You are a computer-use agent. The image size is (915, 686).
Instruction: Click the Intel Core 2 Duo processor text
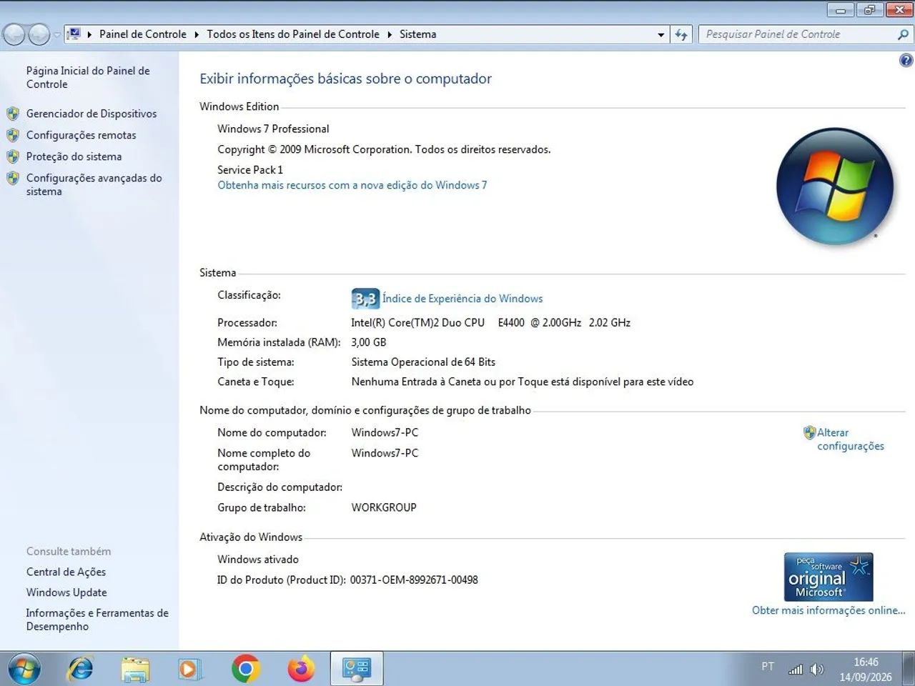490,323
